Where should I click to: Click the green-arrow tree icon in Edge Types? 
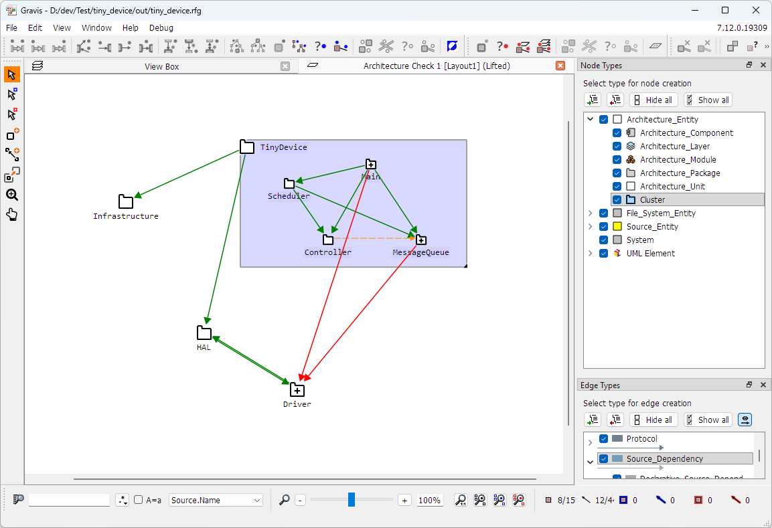pos(593,420)
